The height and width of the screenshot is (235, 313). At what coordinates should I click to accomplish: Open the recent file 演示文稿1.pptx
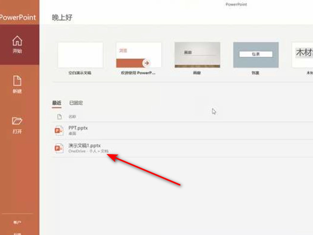(x=182, y=148)
